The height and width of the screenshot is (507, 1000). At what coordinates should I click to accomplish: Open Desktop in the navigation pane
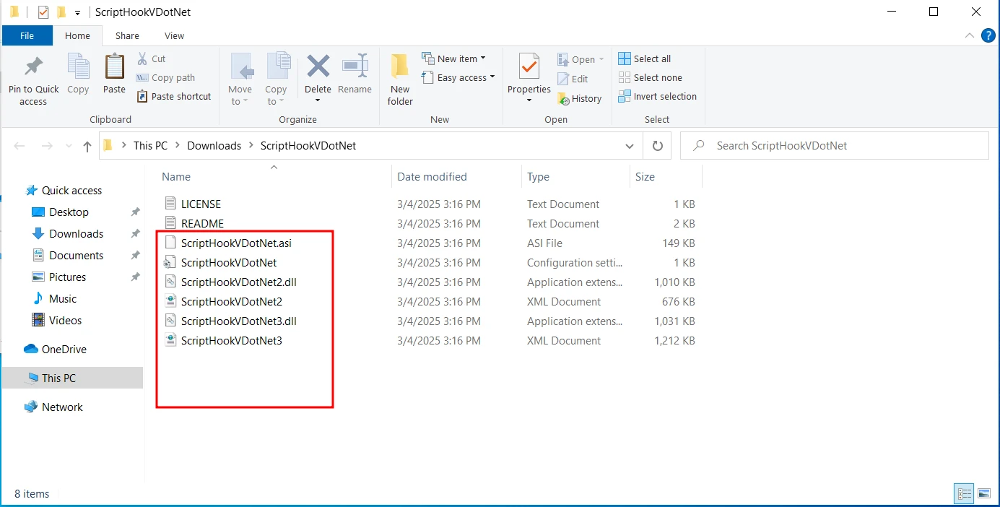(x=69, y=212)
